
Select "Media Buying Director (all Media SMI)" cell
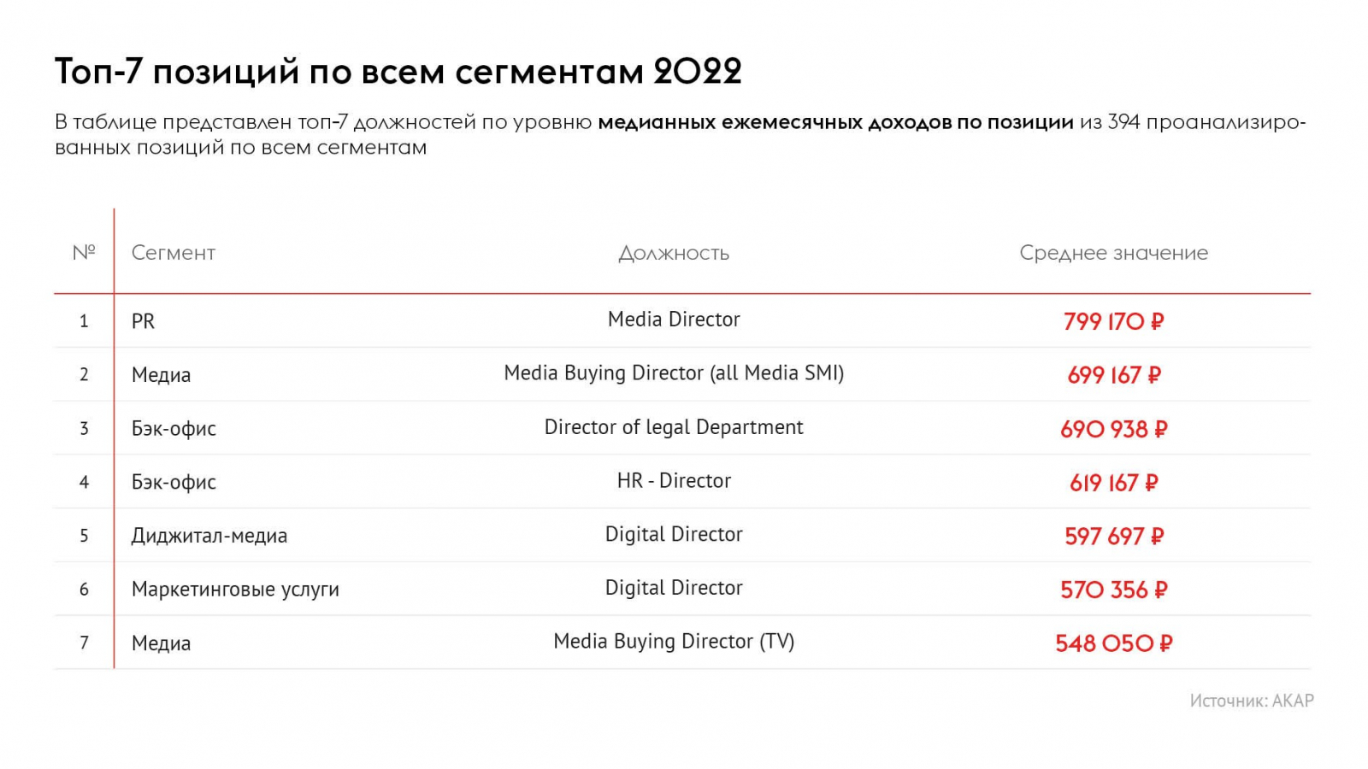pyautogui.click(x=674, y=373)
